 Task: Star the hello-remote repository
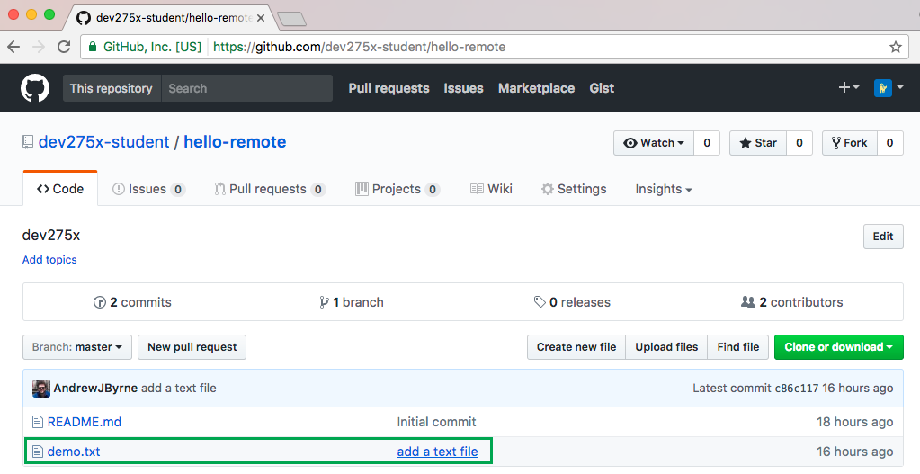(x=758, y=143)
